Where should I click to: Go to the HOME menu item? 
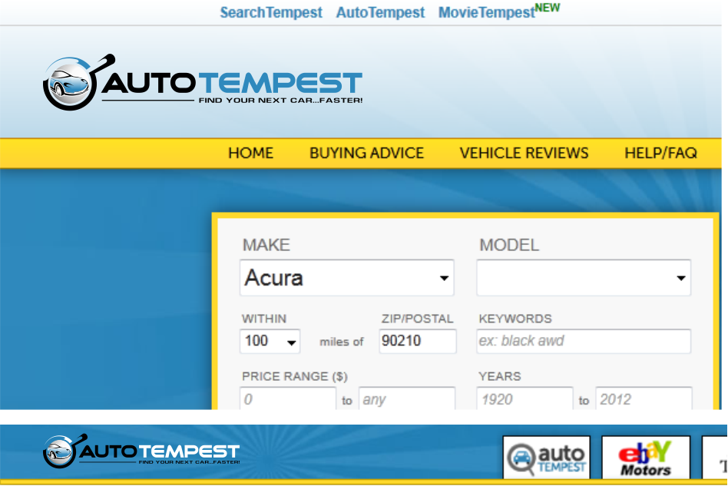[250, 153]
